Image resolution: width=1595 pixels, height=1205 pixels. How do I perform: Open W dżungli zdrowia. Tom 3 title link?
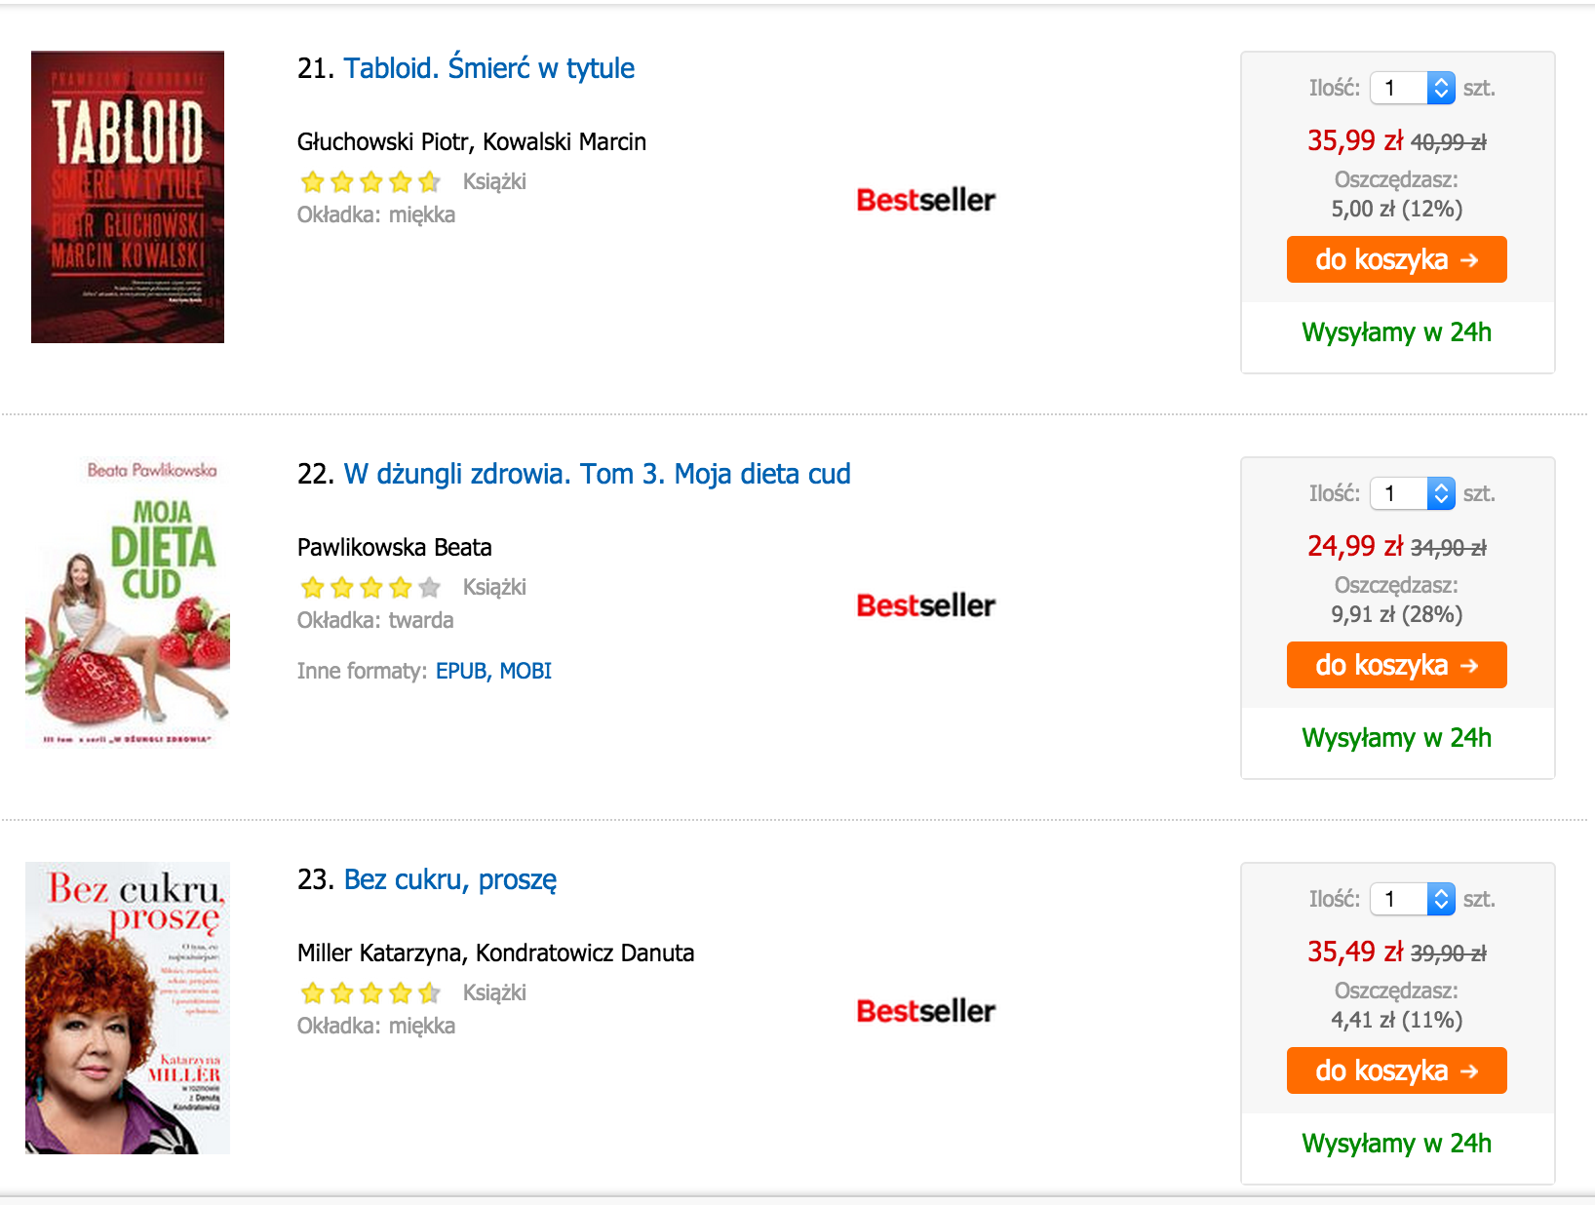(x=597, y=474)
